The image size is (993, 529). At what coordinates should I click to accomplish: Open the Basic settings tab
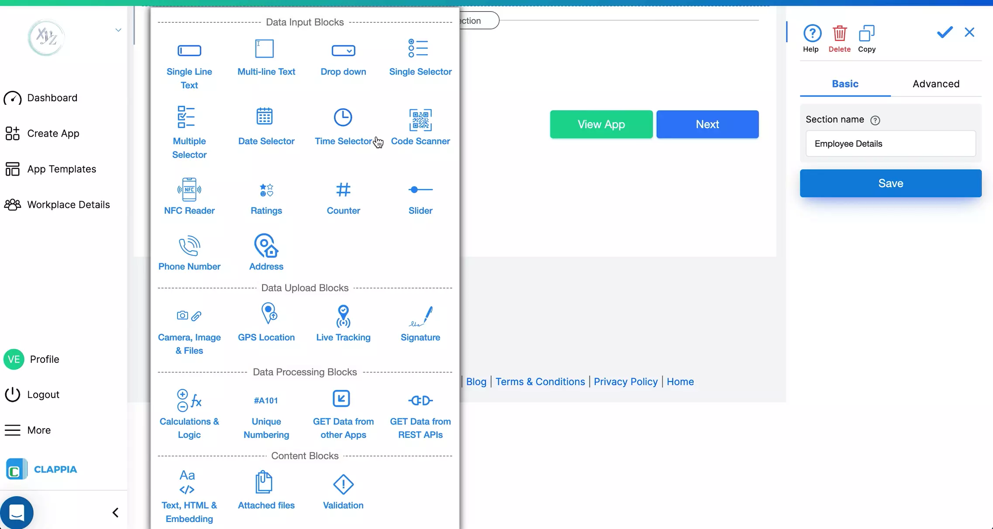coord(845,83)
